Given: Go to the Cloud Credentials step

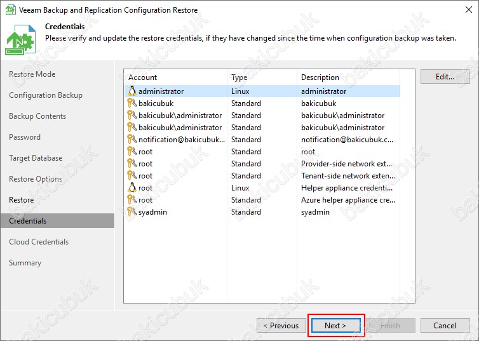Looking at the screenshot, I should coord(39,242).
